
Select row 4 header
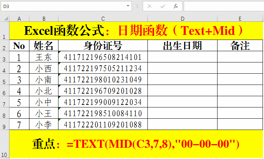click(5, 68)
